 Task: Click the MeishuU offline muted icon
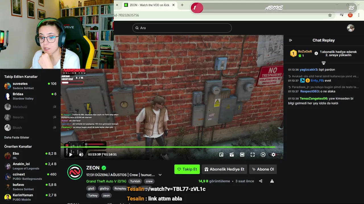tap(55, 107)
